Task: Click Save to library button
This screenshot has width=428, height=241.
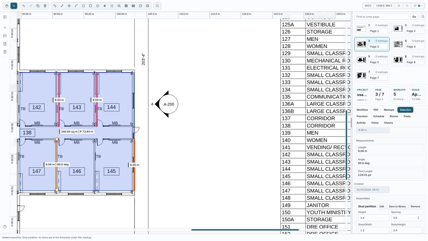Action: 397,207
